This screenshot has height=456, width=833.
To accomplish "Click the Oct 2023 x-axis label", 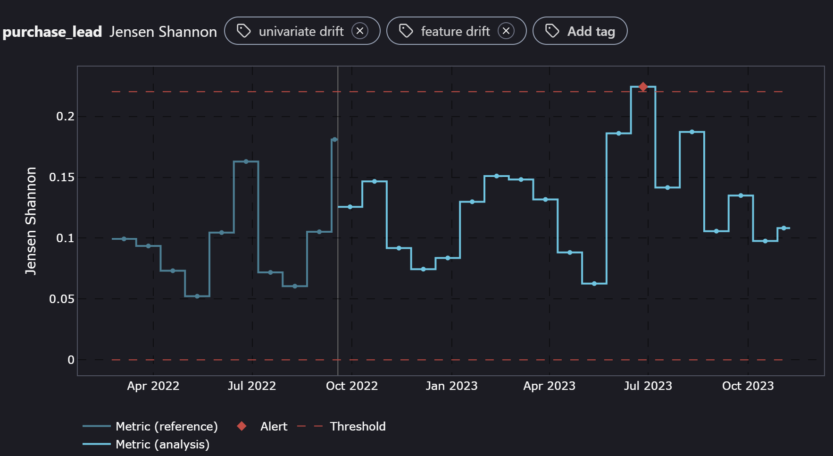I will click(748, 386).
